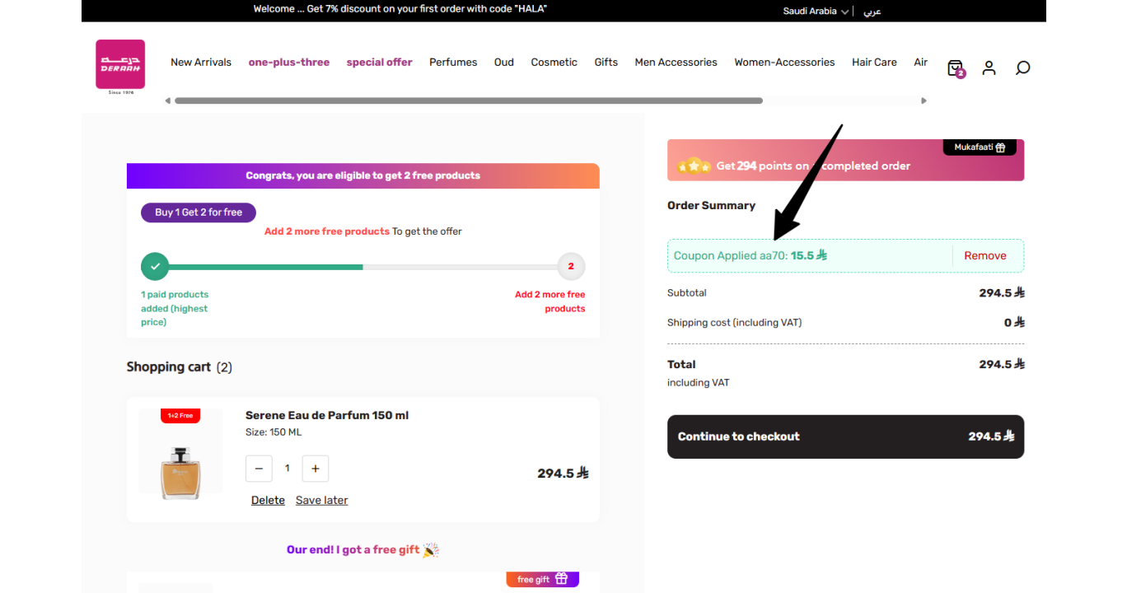Go to the Oud category
The image size is (1127, 593).
click(504, 62)
